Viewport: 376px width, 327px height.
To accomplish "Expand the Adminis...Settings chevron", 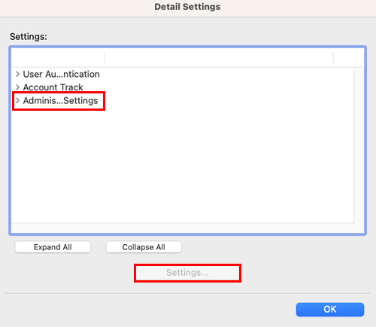I will pyautogui.click(x=17, y=100).
